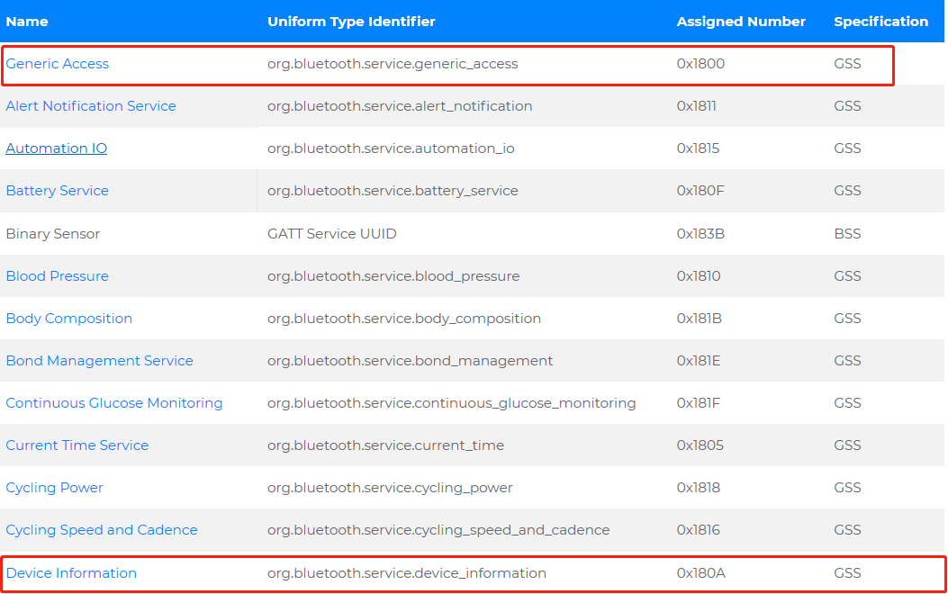Select assigned number 0x181F
Viewport: 948px width, 594px height.
tap(699, 403)
